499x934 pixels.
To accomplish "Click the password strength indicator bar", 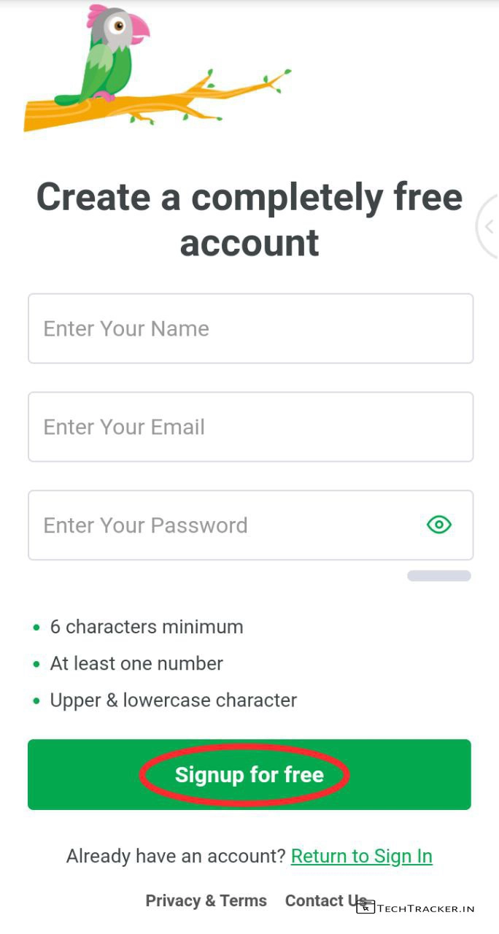I will [x=438, y=576].
